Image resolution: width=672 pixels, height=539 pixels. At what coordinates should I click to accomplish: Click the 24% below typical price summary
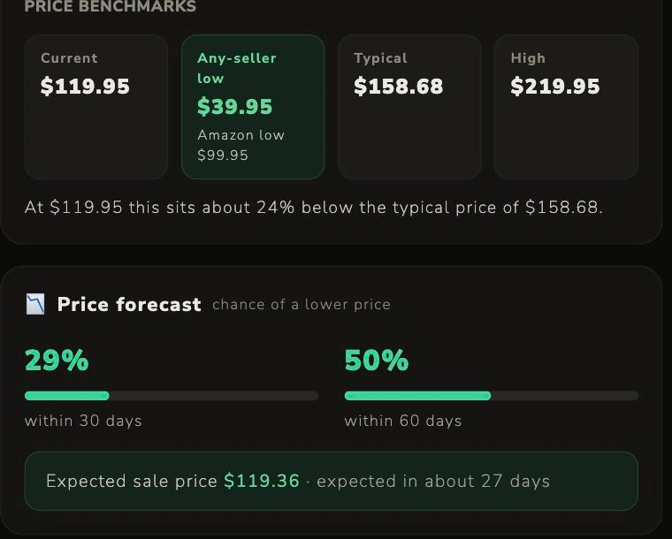[x=314, y=208]
